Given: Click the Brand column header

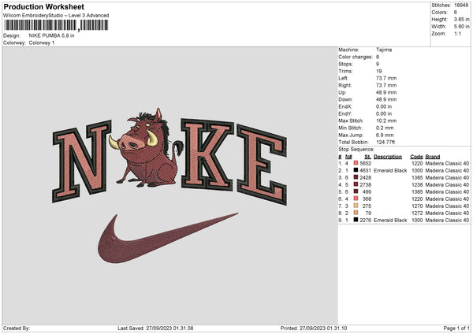Looking at the screenshot, I should [x=433, y=157].
